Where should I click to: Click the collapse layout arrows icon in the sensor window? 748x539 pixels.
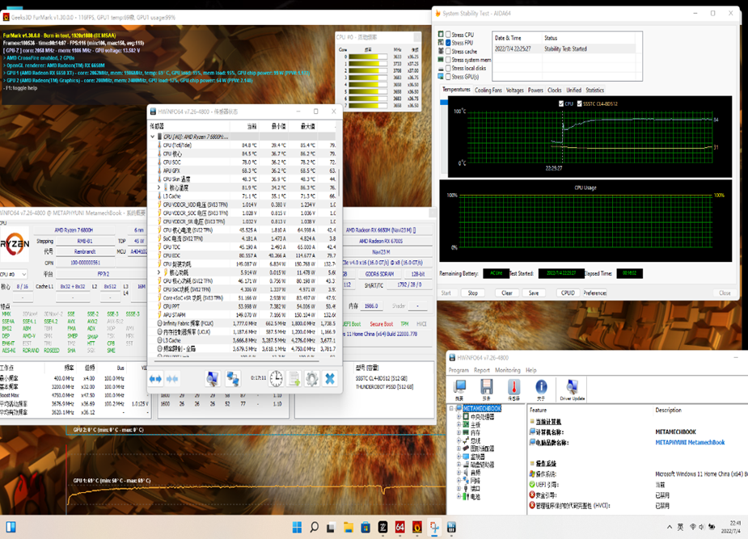[172, 379]
